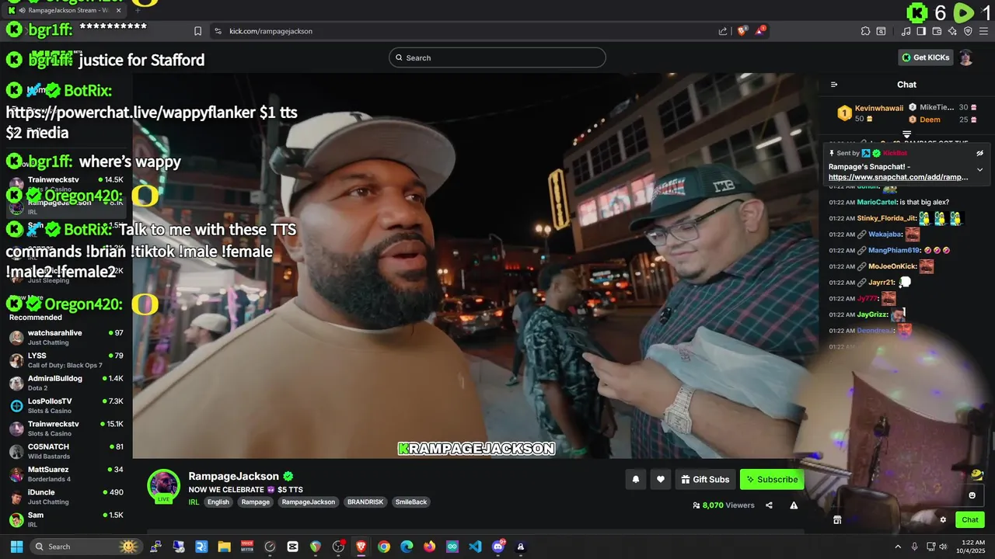
Task: Hide the pinned chat message
Action: click(979, 153)
